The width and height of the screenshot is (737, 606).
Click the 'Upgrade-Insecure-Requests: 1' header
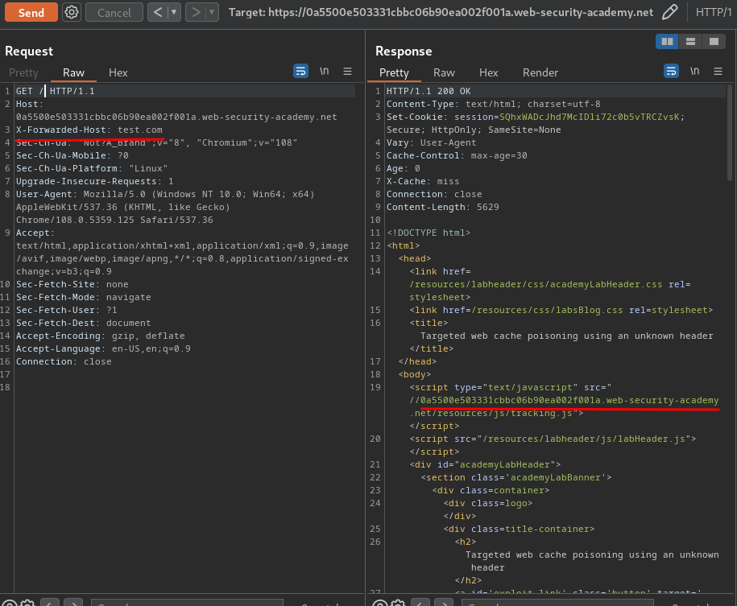pyautogui.click(x=95, y=181)
